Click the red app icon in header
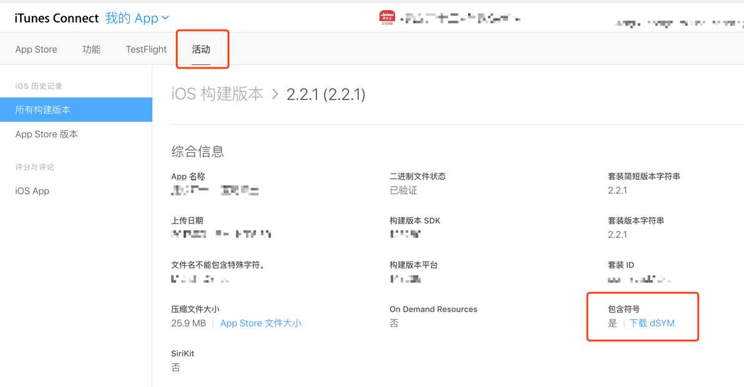The width and height of the screenshot is (744, 387). click(387, 18)
